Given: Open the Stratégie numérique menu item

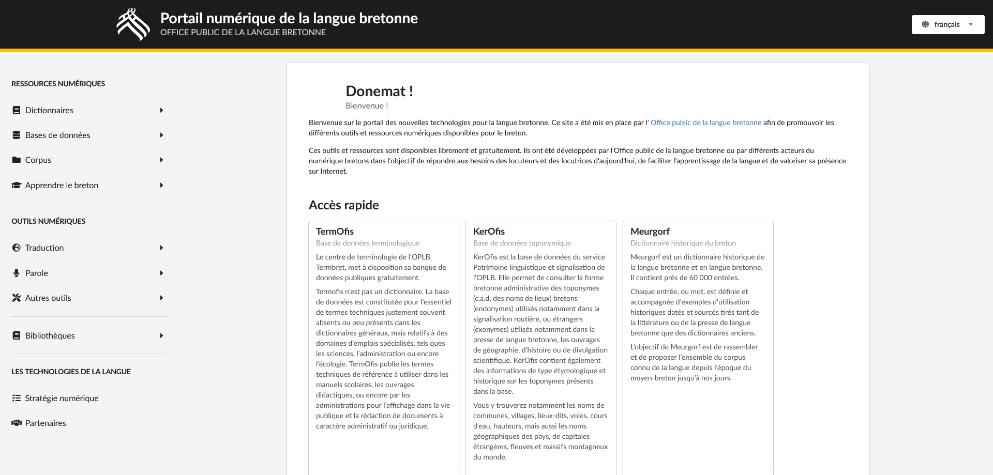Looking at the screenshot, I should click(x=62, y=398).
